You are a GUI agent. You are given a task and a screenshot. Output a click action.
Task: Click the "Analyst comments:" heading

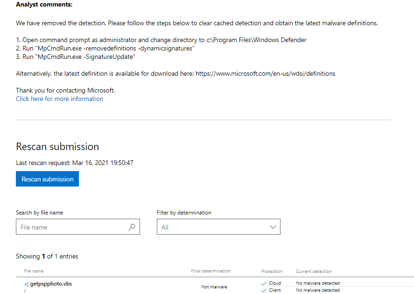44,5
